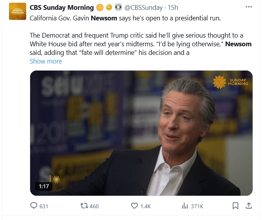Click the share post icon
The height and width of the screenshot is (220, 262).
click(x=248, y=206)
